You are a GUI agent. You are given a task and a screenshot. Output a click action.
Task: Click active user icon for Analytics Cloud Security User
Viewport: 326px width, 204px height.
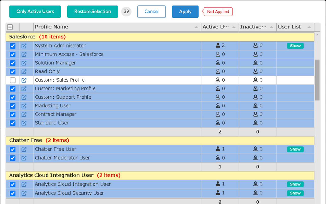pos(218,193)
